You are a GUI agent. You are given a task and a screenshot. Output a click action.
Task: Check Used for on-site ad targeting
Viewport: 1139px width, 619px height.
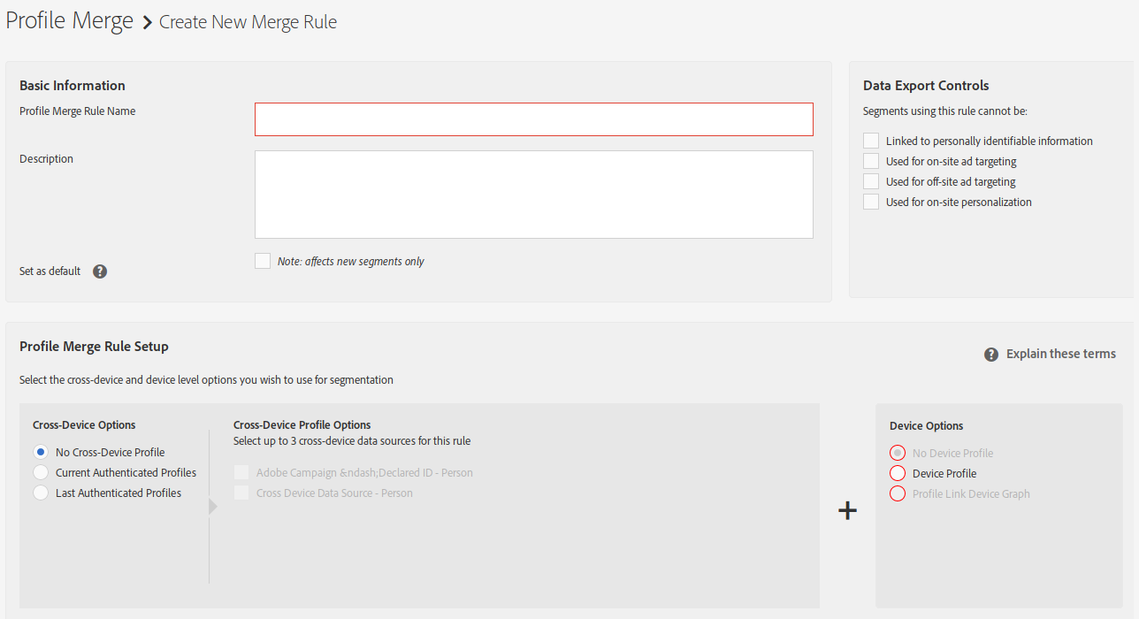click(871, 161)
